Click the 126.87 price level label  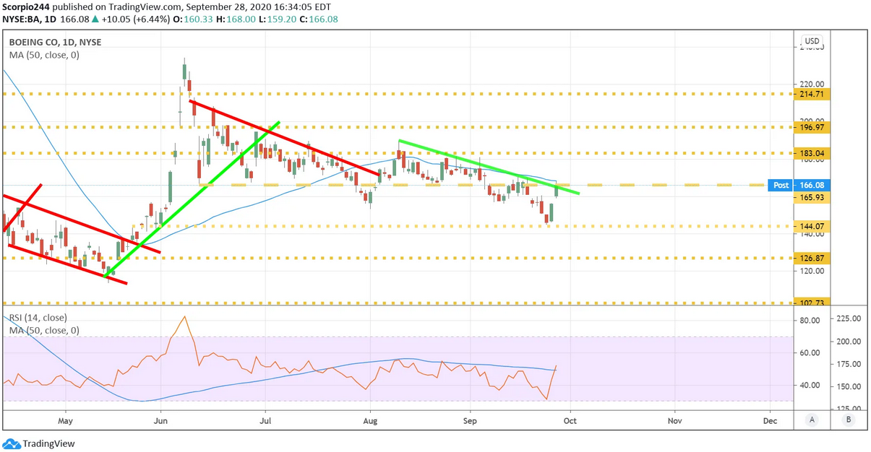[x=811, y=258]
